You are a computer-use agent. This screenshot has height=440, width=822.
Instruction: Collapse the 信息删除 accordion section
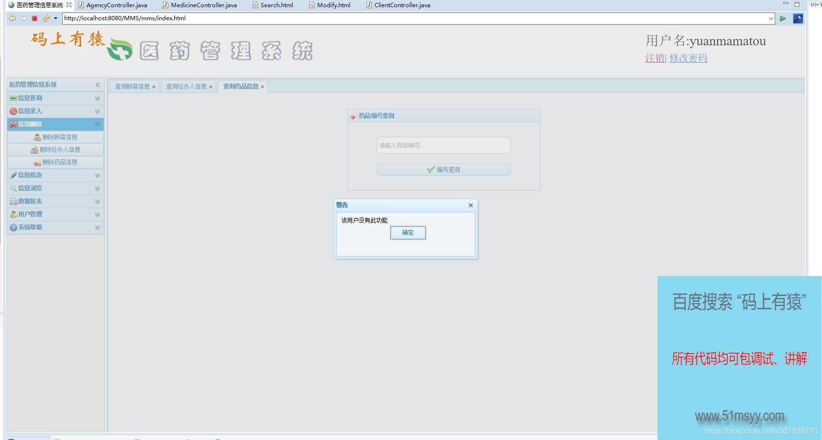pos(97,124)
